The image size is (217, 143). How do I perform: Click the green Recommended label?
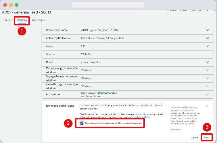point(107,93)
